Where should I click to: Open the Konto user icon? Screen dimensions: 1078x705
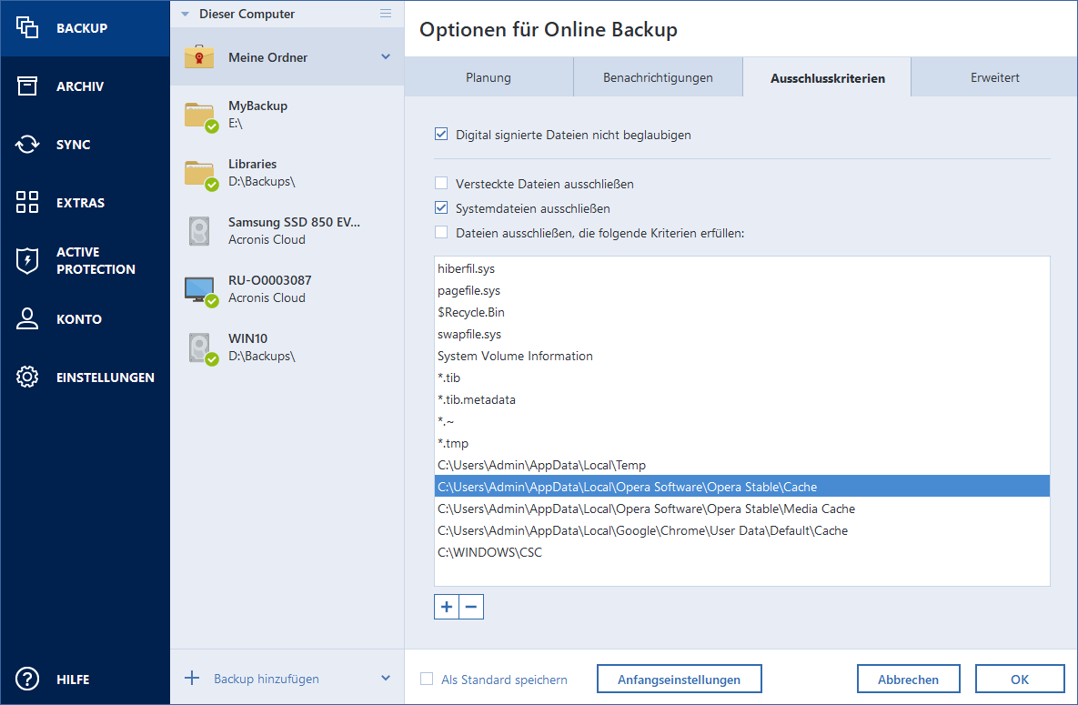[27, 319]
